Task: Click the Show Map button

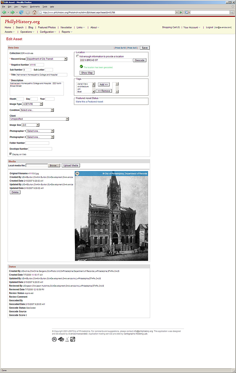Action: click(x=87, y=73)
